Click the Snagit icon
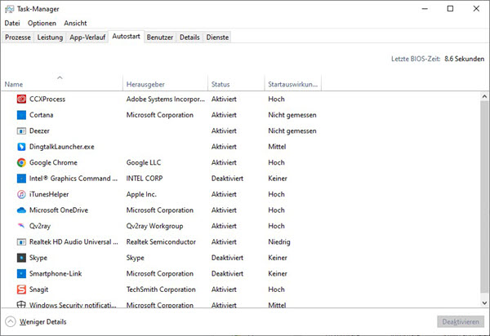Viewport: 490px width, 336px height. [21, 290]
